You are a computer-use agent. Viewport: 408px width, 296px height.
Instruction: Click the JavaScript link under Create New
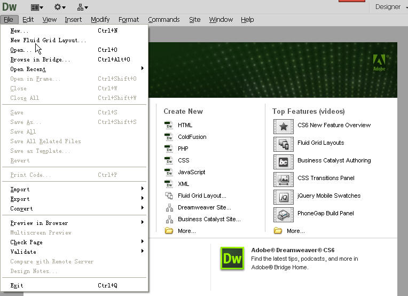192,172
